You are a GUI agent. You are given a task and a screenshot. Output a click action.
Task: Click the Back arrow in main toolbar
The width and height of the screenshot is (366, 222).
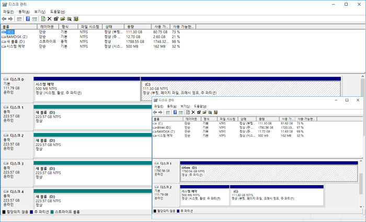click(x=5, y=18)
